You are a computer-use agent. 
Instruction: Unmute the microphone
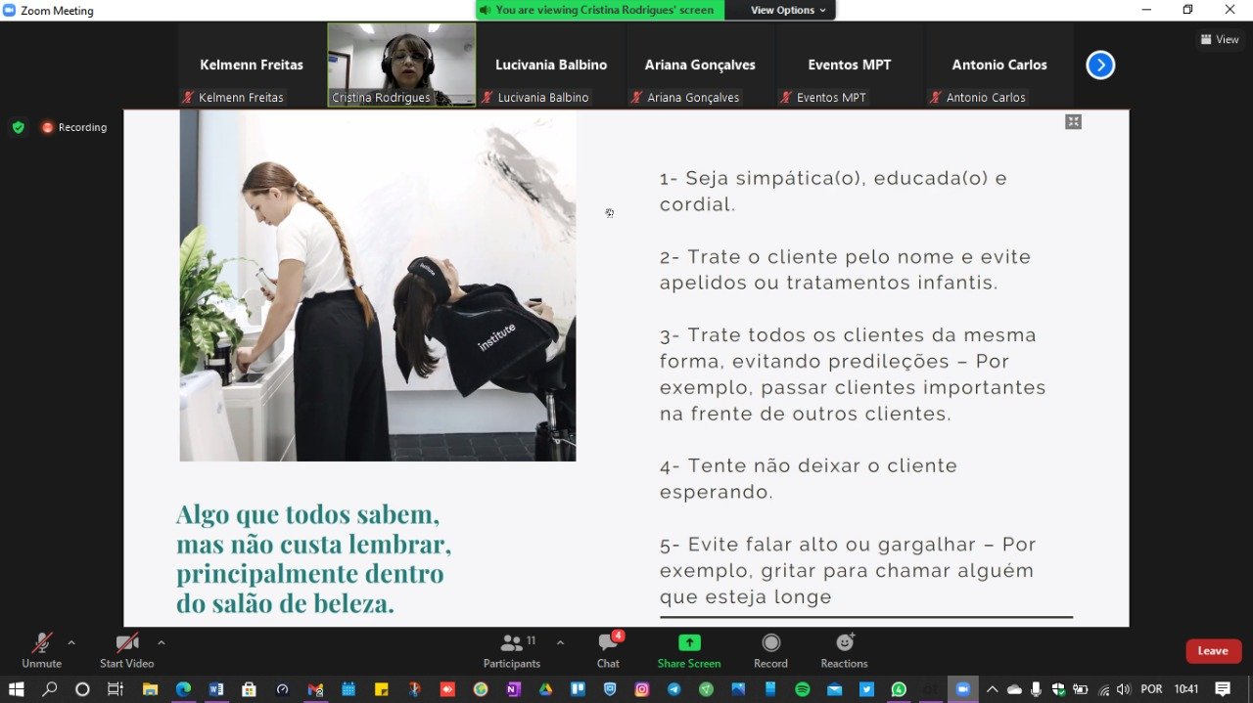[41, 650]
